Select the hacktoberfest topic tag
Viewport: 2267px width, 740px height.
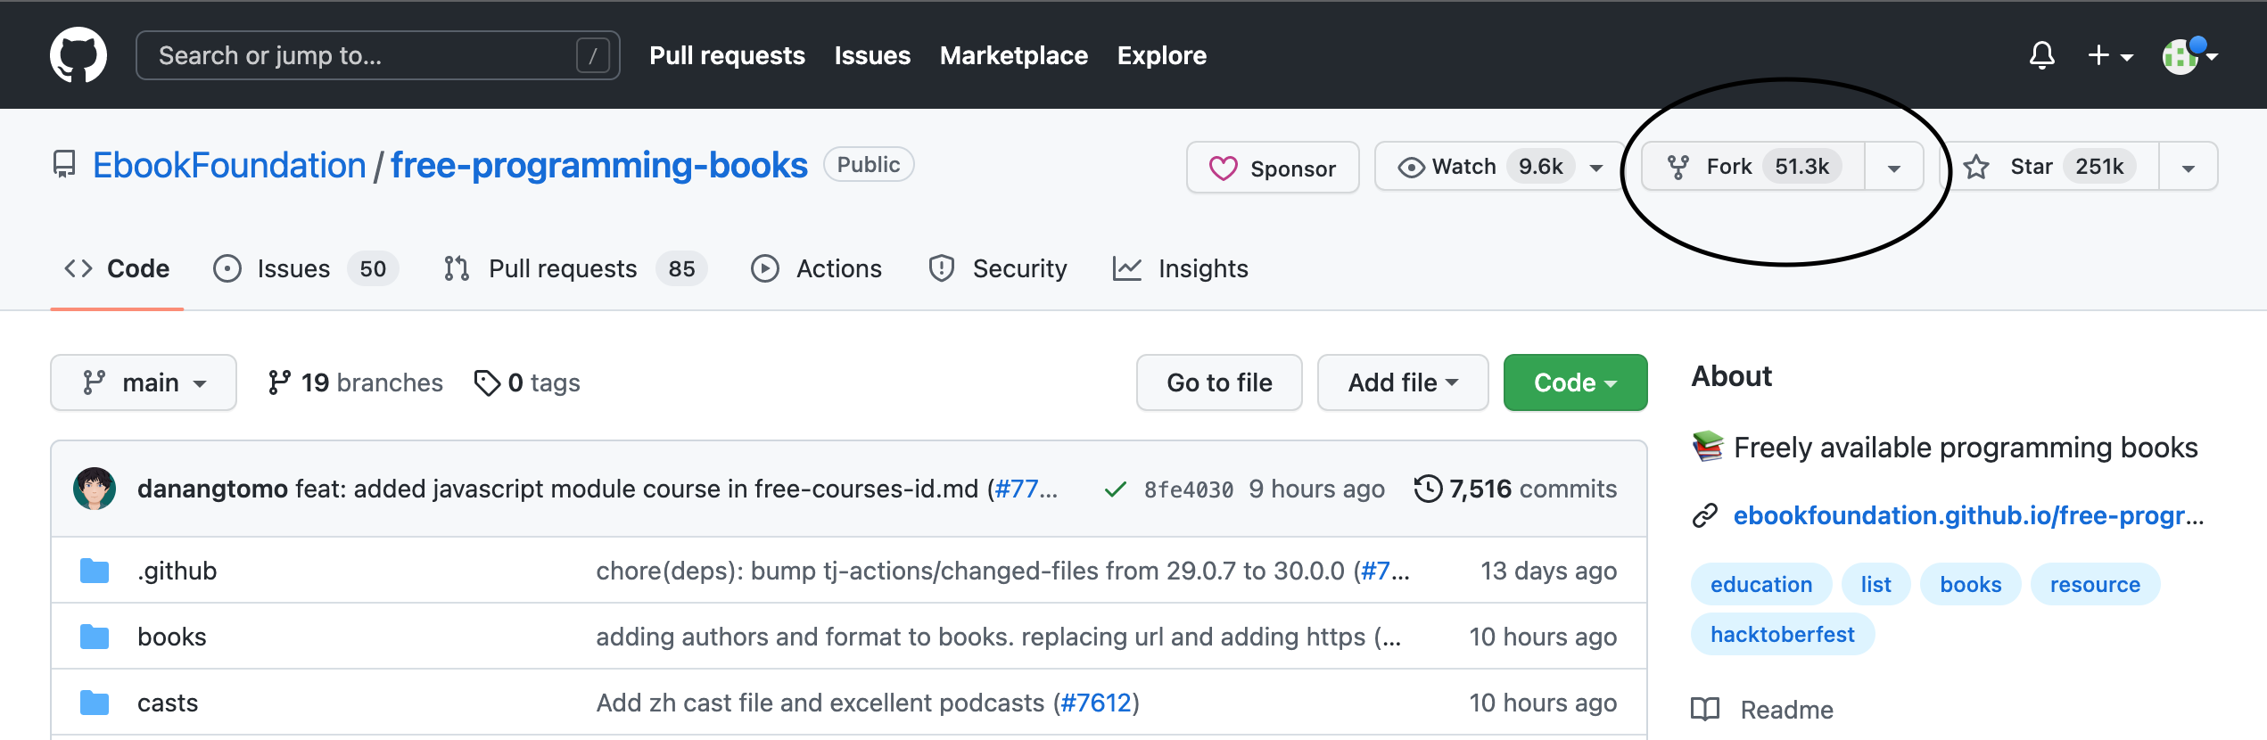click(x=1782, y=634)
